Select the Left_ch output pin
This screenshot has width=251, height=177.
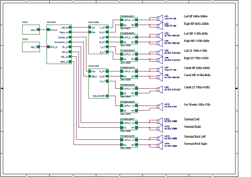70,27
